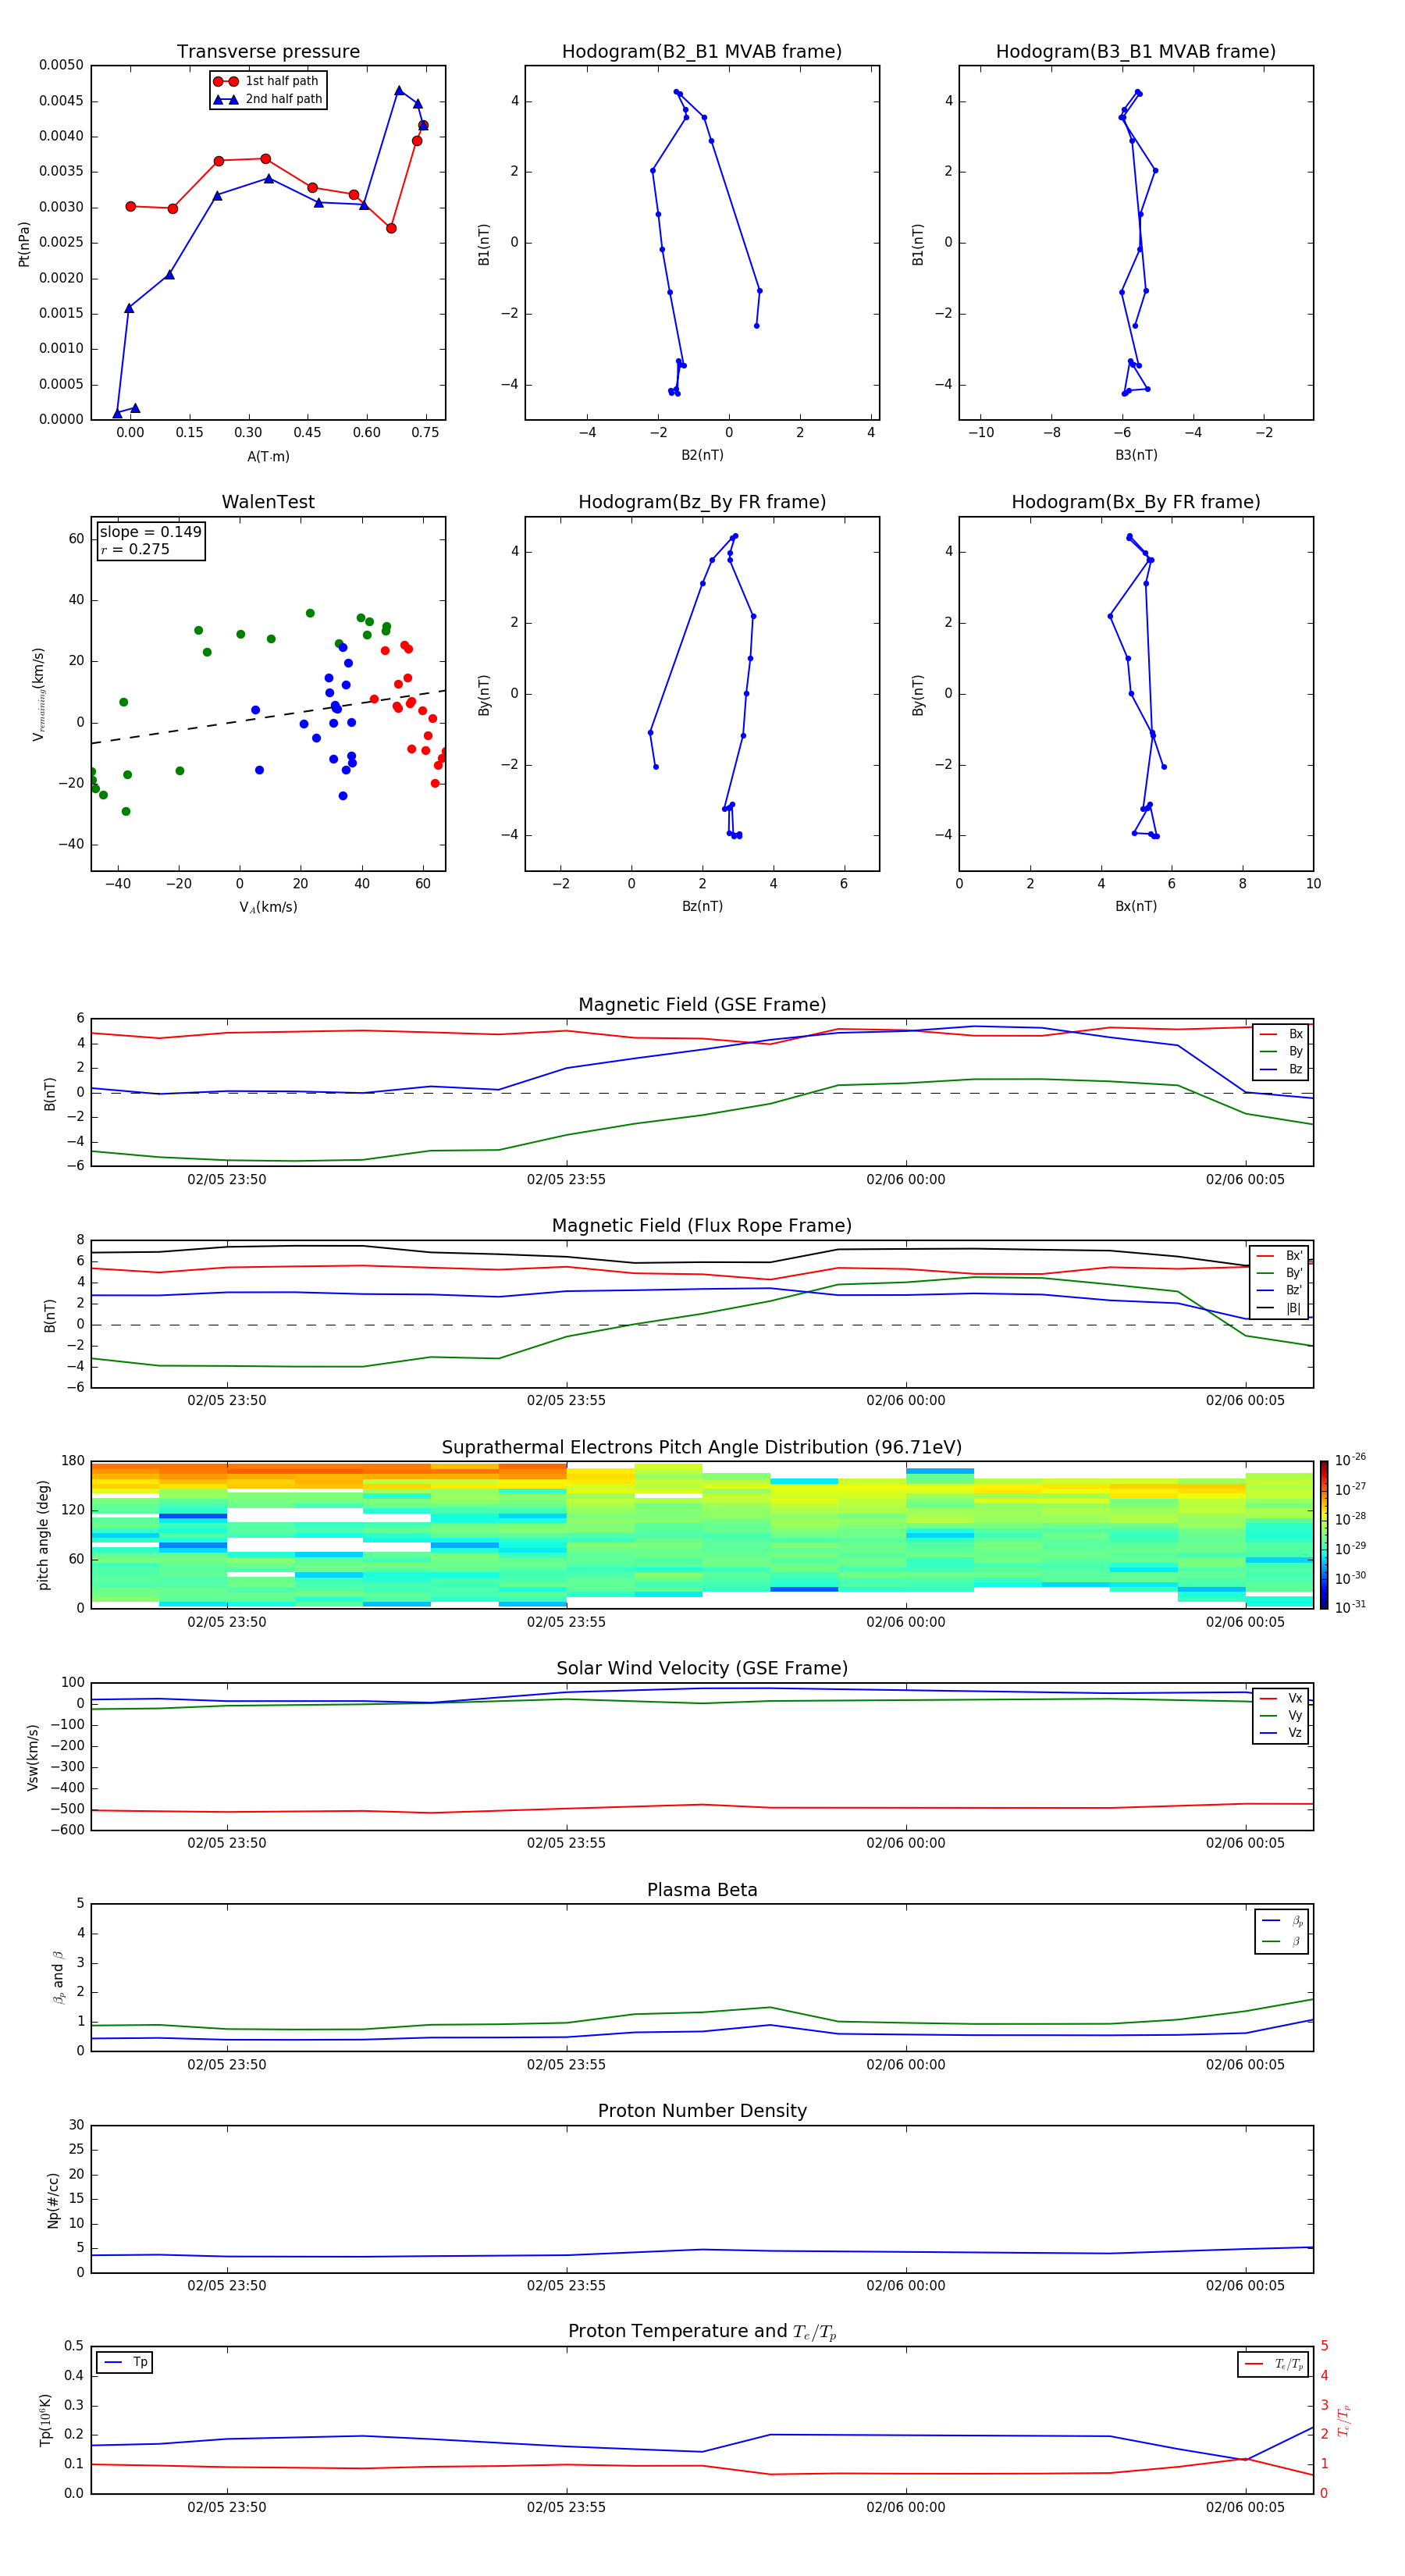Click the '|B|' legend entry in Flux Rope panel
Viewport: 1405px width, 2576px height.
[x=1280, y=1308]
